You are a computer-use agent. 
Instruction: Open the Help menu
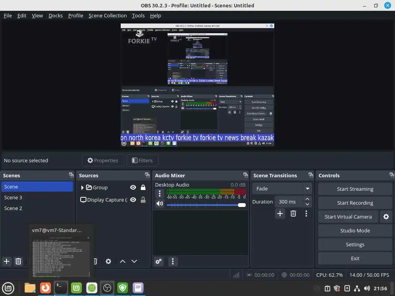click(x=155, y=15)
